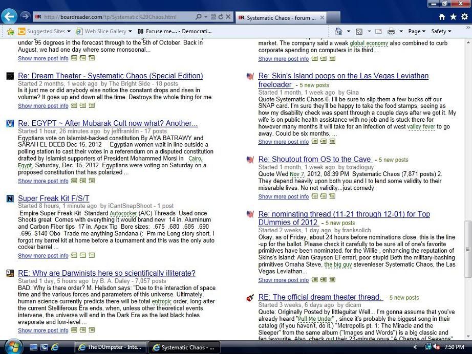Click the Read Mail envelope icon
The width and height of the screenshot is (472, 354).
tap(378, 31)
